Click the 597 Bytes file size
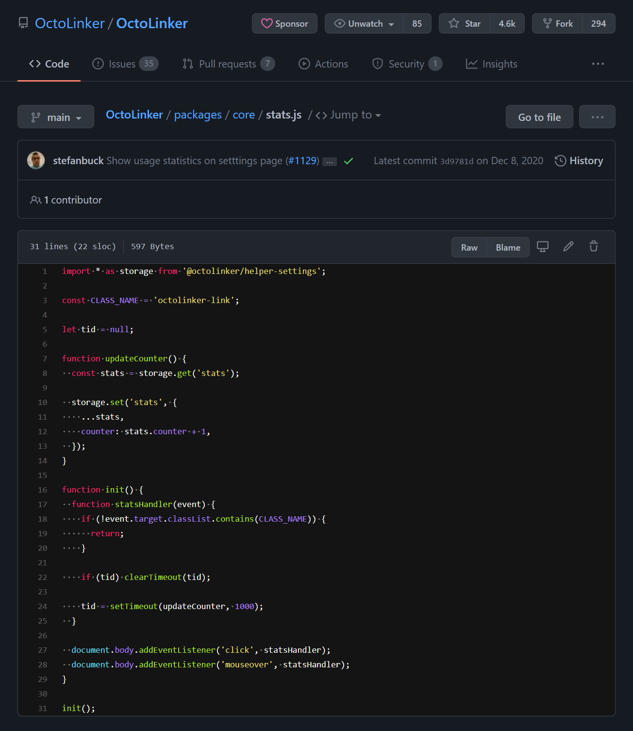633x731 pixels. point(152,246)
